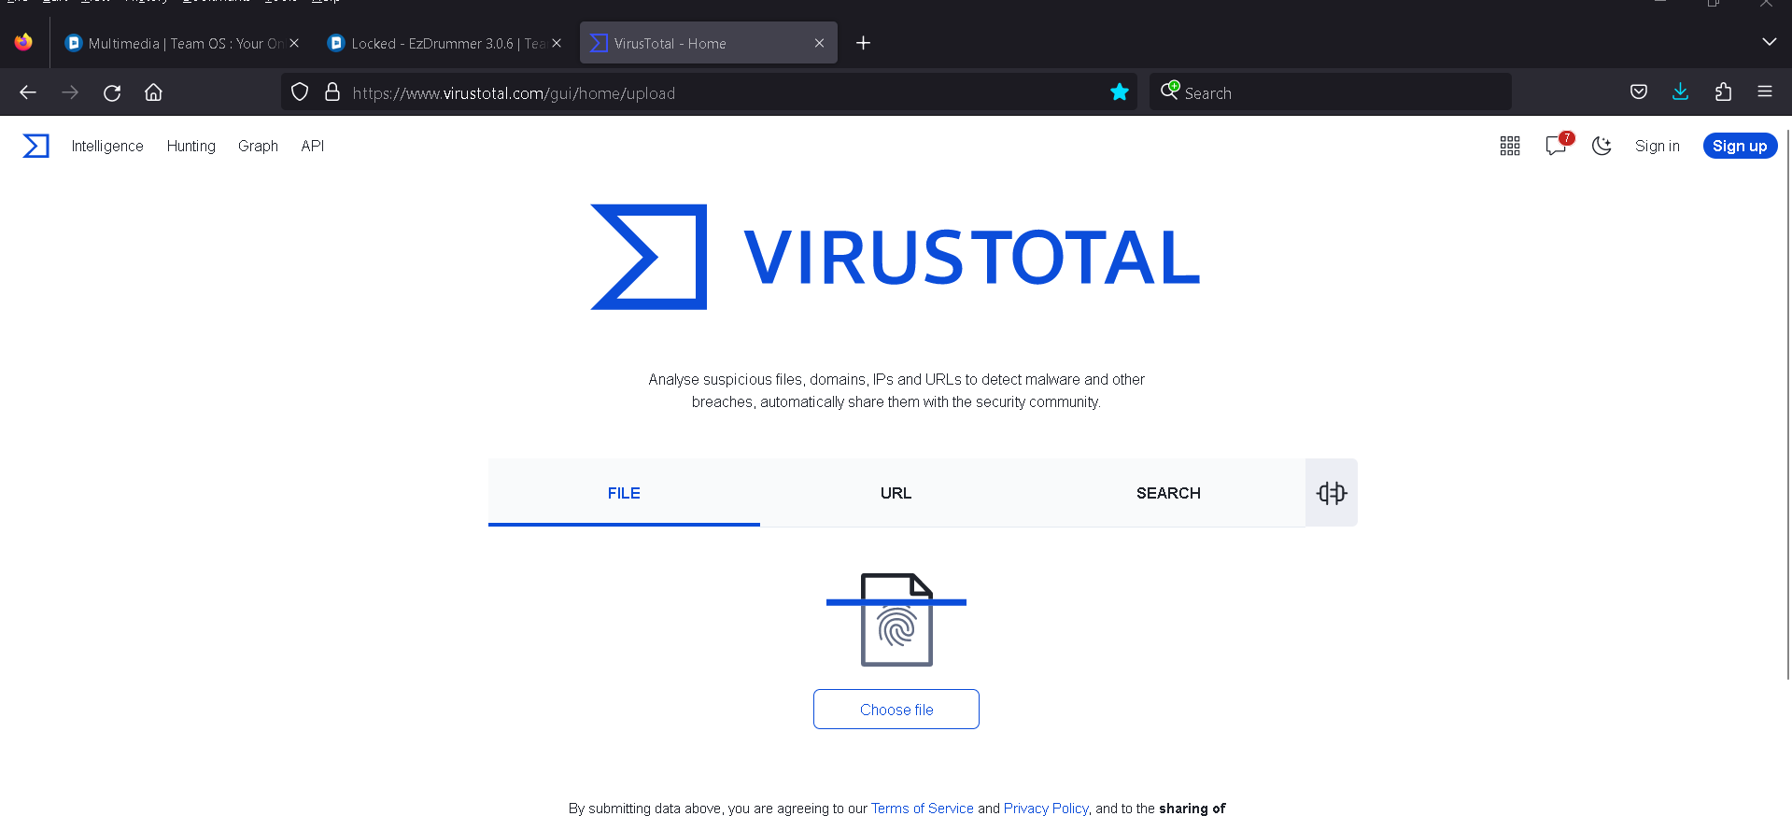Click the Choose file button

pos(896,710)
